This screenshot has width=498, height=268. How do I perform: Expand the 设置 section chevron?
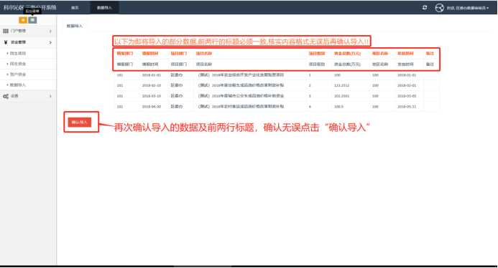click(x=50, y=96)
